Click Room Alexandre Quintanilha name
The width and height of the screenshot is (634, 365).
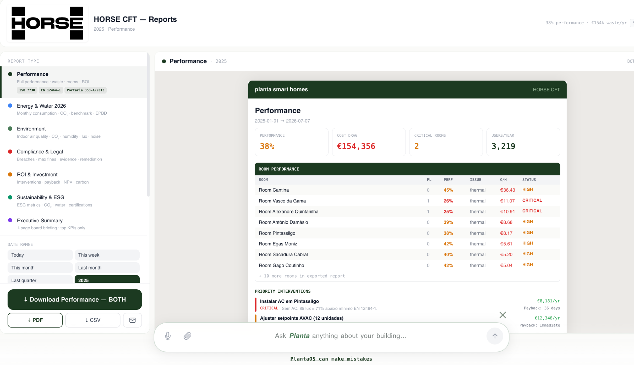tap(289, 211)
